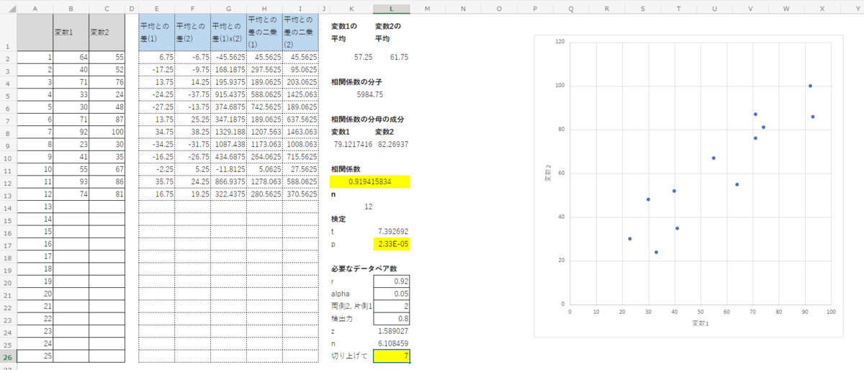Click row header 26
Image resolution: width=864 pixels, height=370 pixels.
point(8,356)
